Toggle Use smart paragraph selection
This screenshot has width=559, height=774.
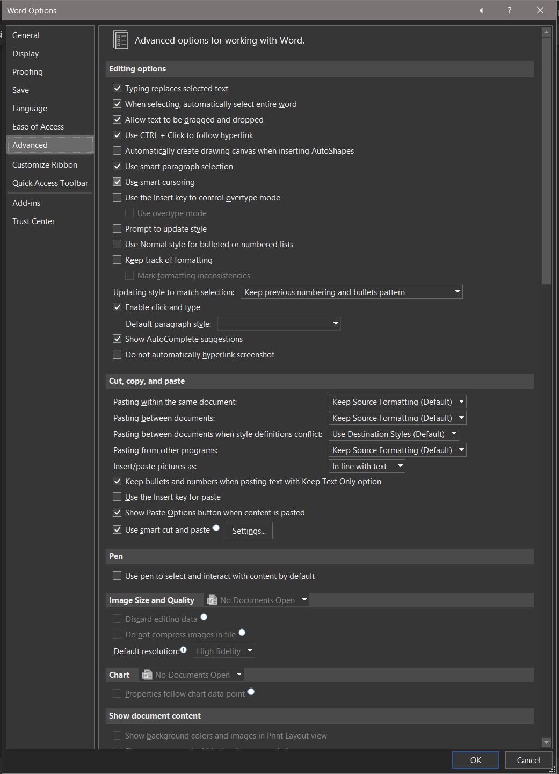117,166
